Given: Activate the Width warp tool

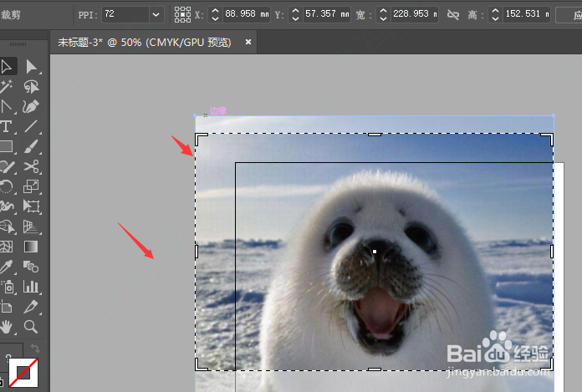Looking at the screenshot, I should (7, 206).
